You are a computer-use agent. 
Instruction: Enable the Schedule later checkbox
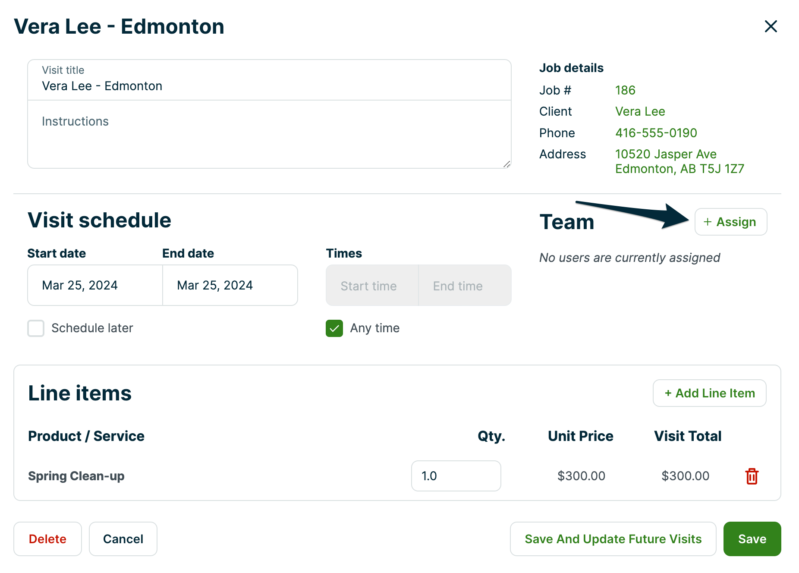tap(36, 328)
